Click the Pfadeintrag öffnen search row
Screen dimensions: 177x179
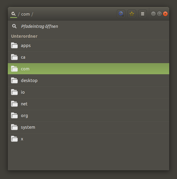(x=89, y=26)
